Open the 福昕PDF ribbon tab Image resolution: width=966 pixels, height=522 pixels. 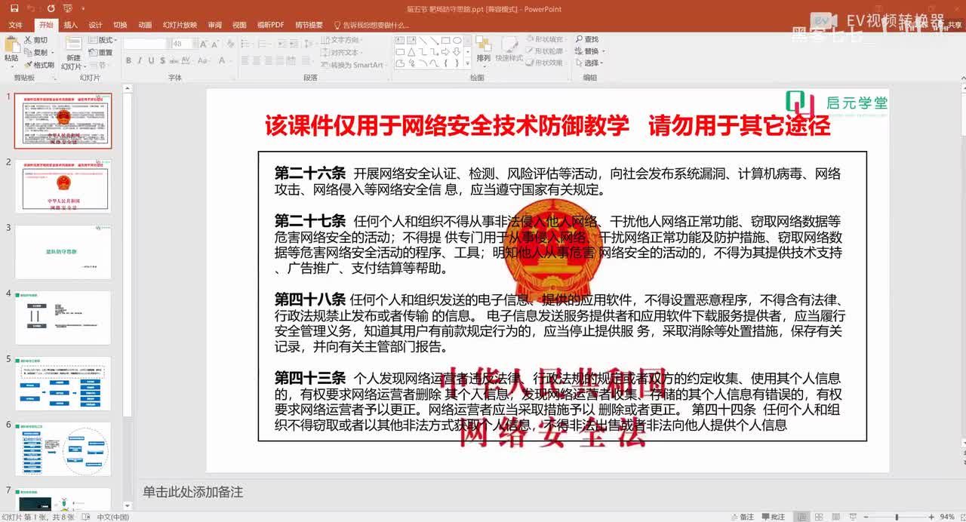coord(270,25)
